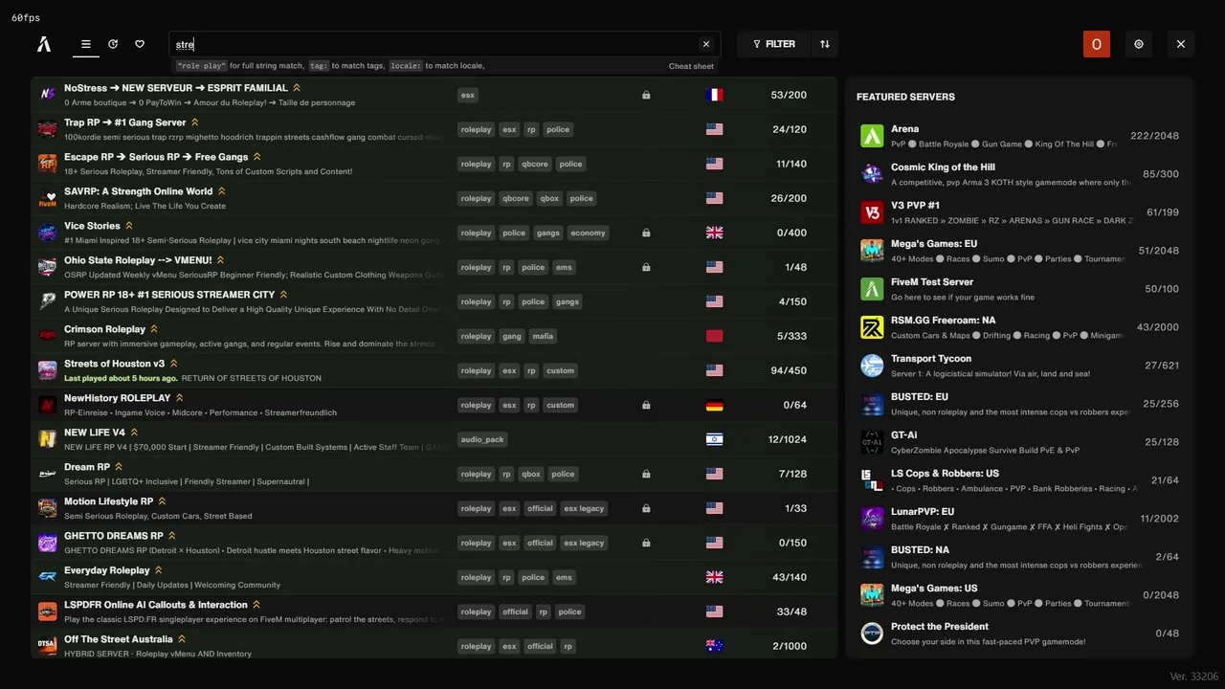Click the Escape RP server icon
The height and width of the screenshot is (689, 1225).
click(47, 164)
